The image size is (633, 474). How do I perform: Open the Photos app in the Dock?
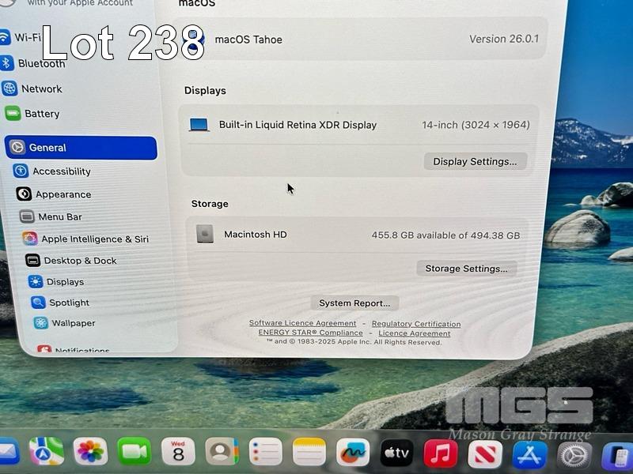tap(90, 451)
